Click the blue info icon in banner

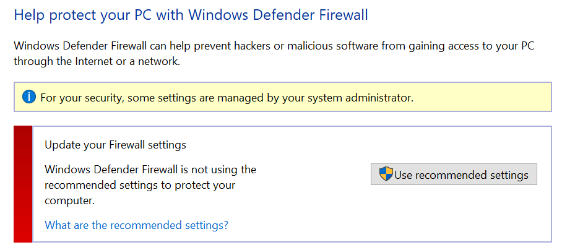click(x=29, y=97)
